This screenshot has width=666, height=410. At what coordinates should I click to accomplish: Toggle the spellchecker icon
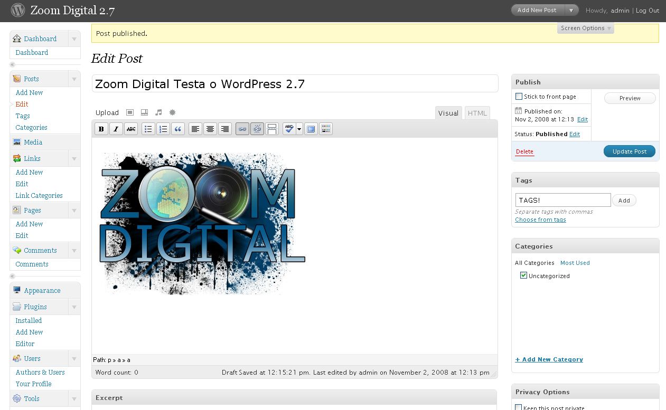289,129
